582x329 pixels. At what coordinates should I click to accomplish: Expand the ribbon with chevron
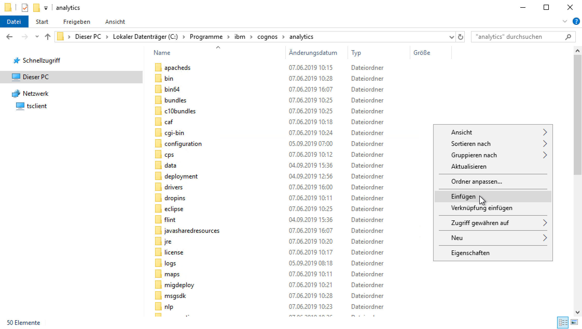point(565,21)
